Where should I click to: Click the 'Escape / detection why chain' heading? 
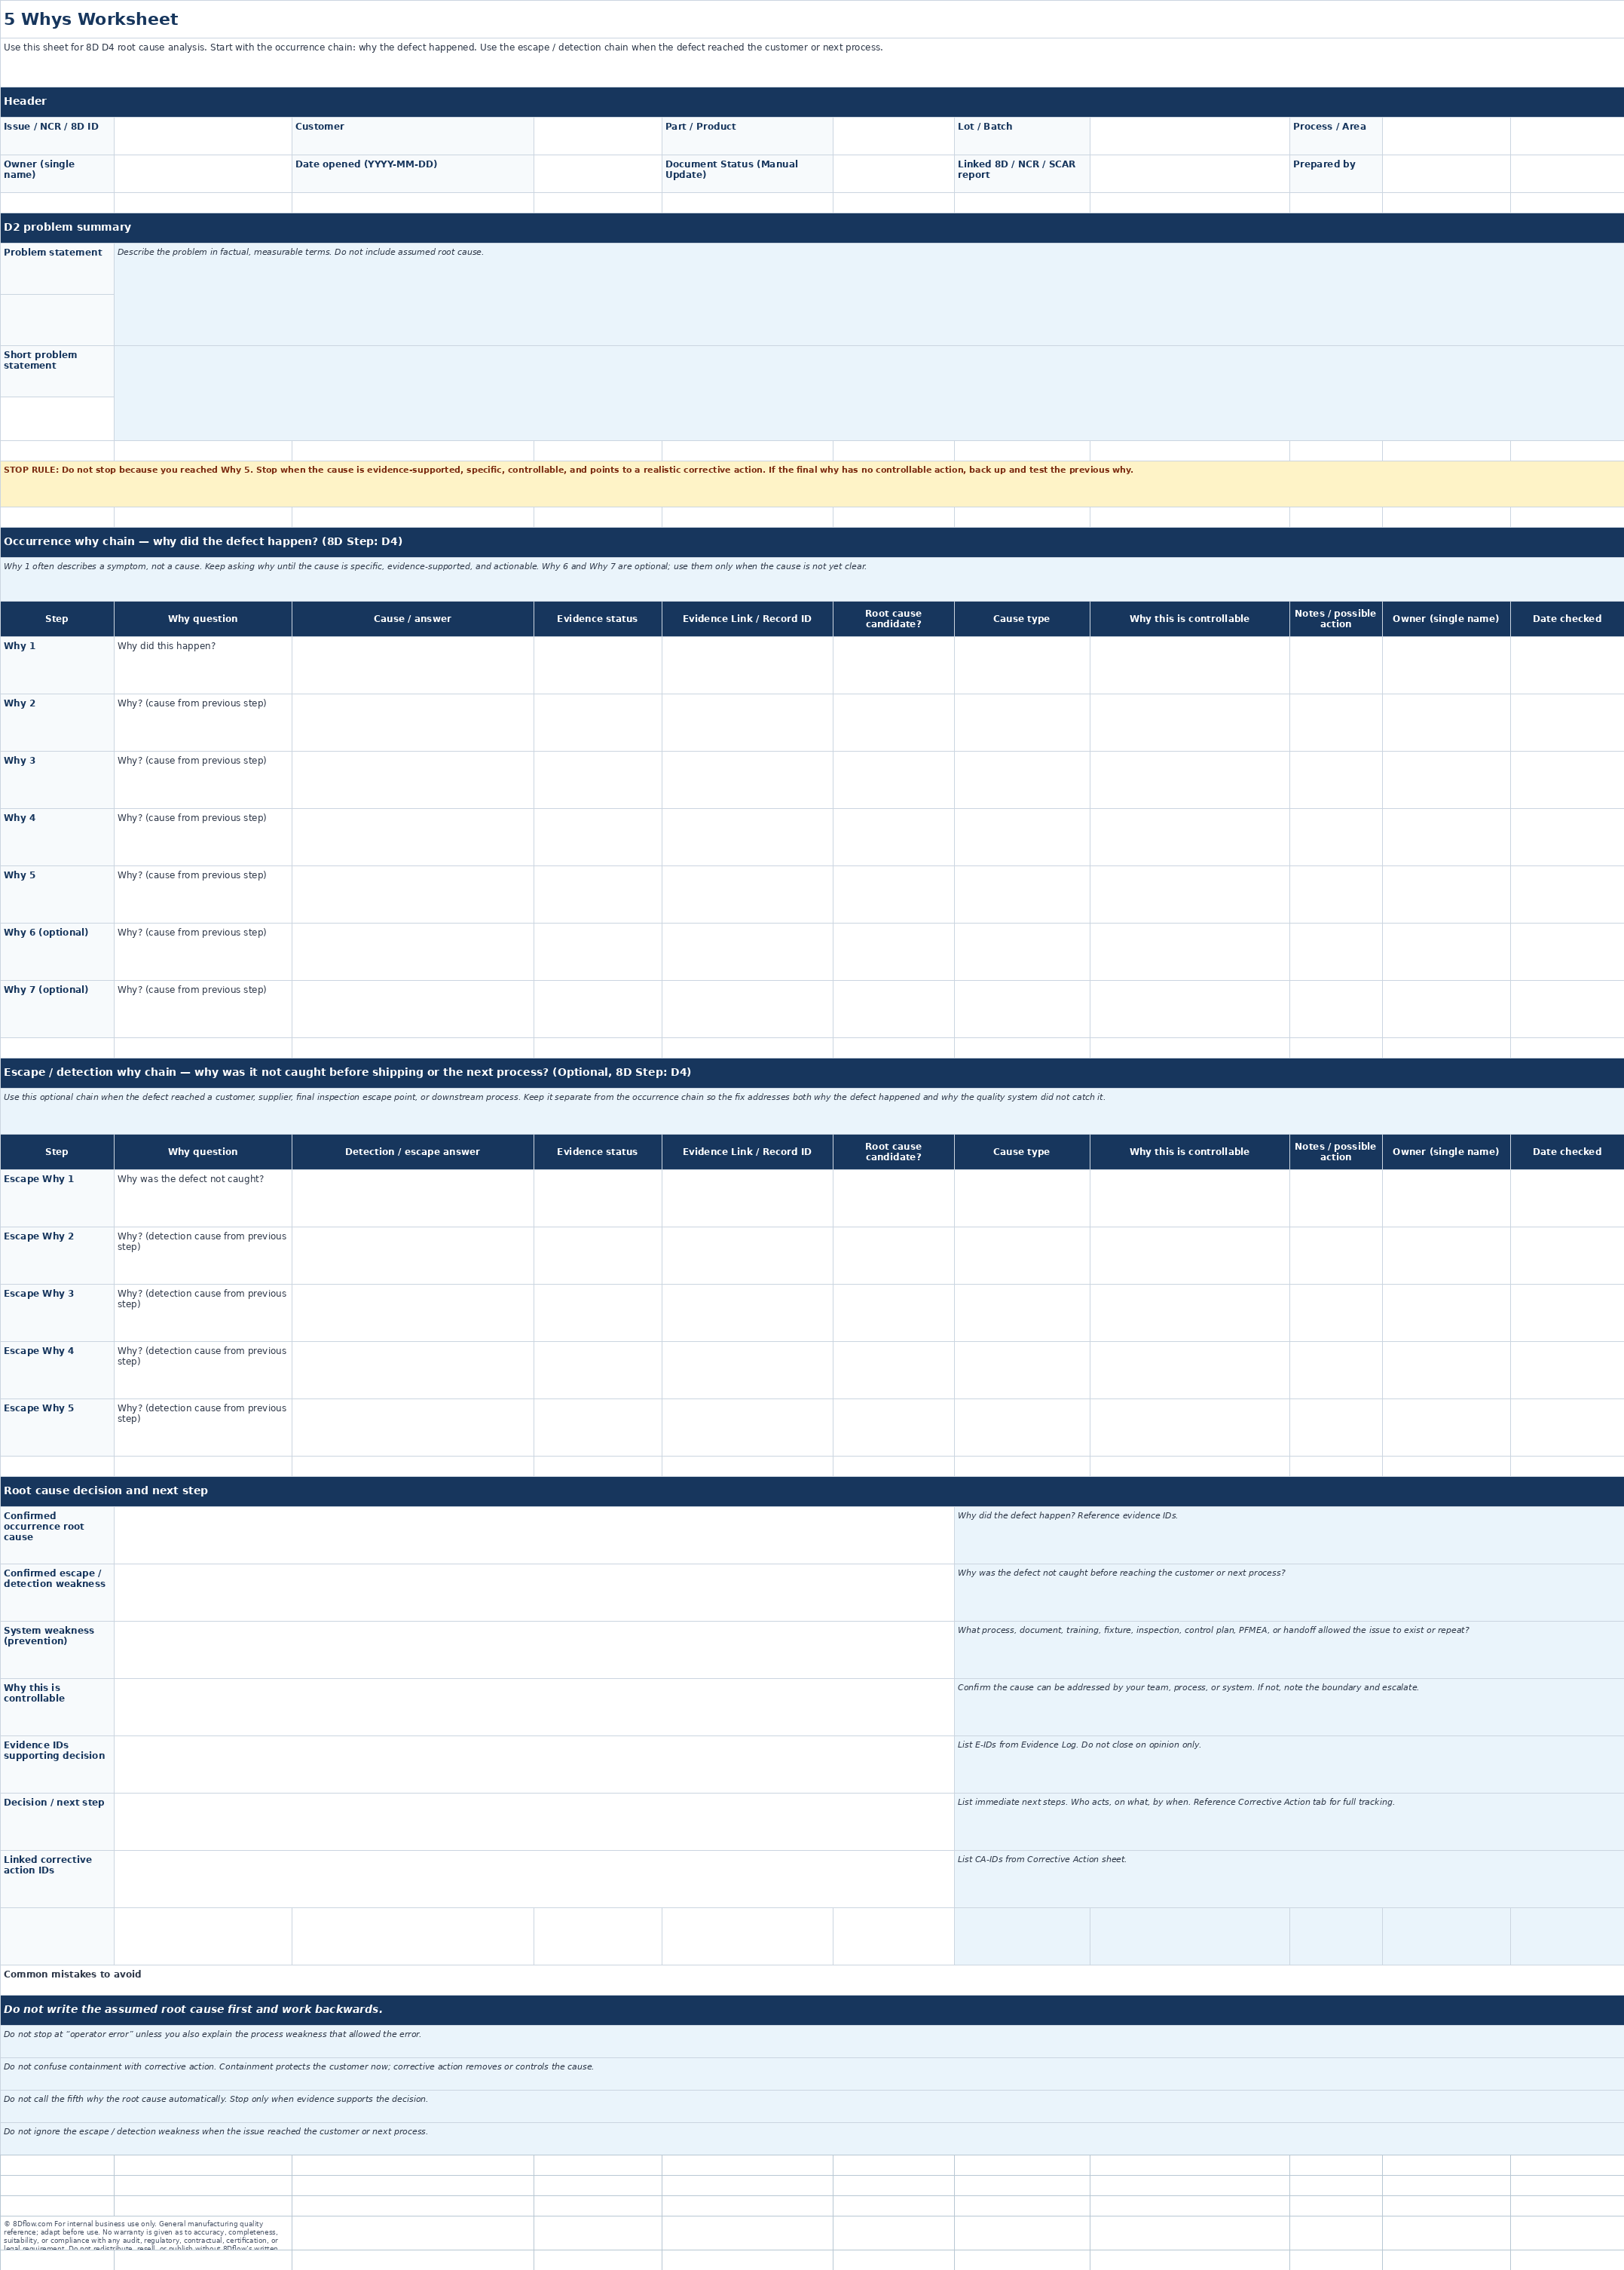(x=812, y=1073)
